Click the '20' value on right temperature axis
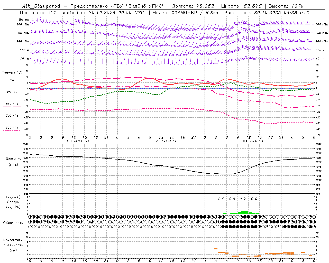The height and width of the screenshot is (263, 329). (x=317, y=65)
